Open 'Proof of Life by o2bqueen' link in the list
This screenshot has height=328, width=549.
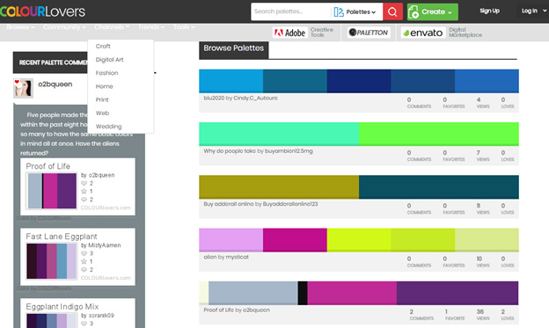237,310
